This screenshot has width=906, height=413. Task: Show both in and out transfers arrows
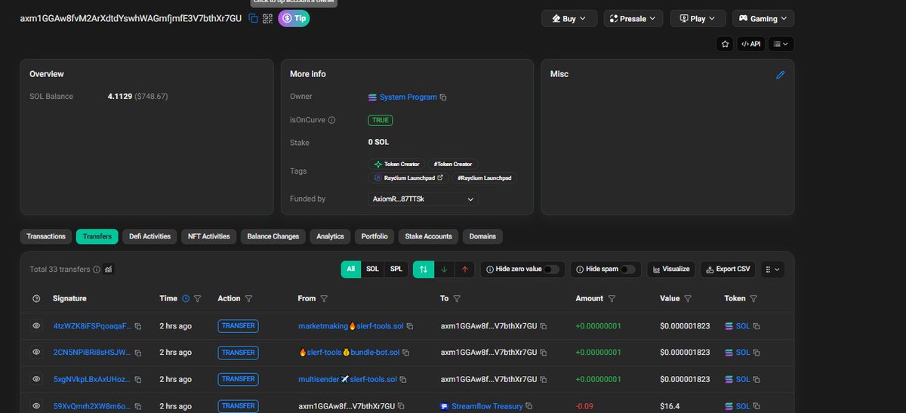point(423,269)
